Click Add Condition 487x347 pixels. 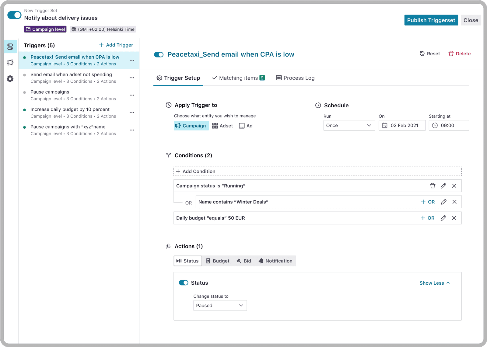click(317, 172)
